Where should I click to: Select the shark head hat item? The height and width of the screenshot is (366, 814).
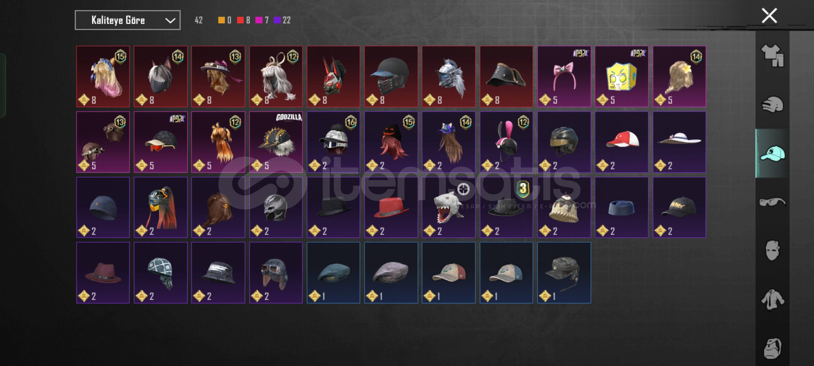pyautogui.click(x=448, y=207)
